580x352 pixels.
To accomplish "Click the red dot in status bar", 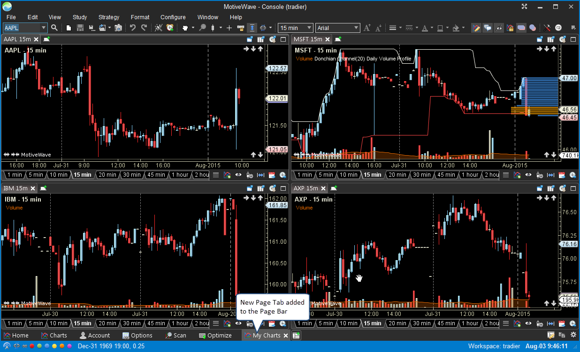I will click(32, 346).
